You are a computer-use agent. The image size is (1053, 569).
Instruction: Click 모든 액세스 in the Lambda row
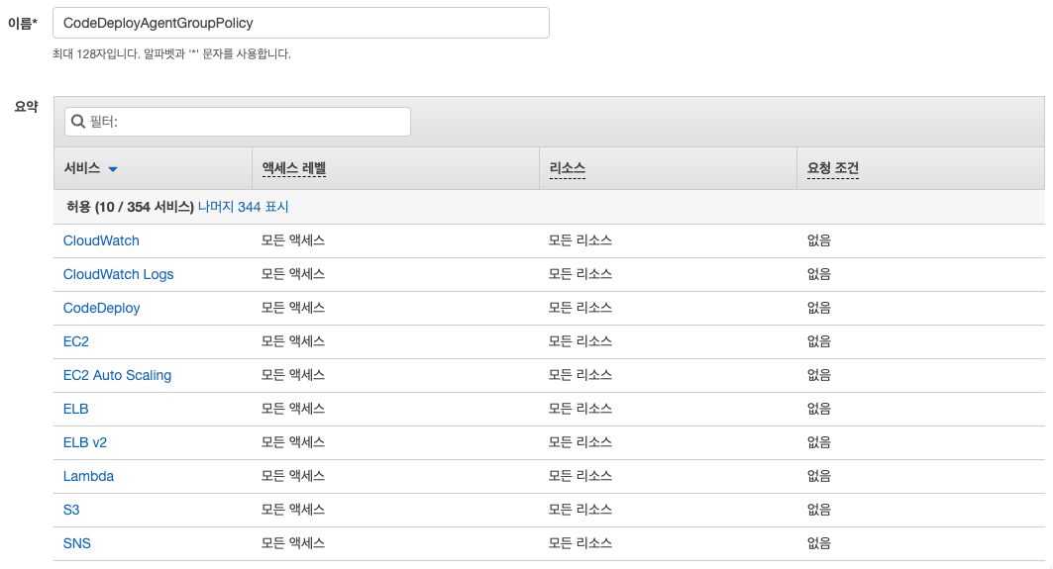[293, 475]
